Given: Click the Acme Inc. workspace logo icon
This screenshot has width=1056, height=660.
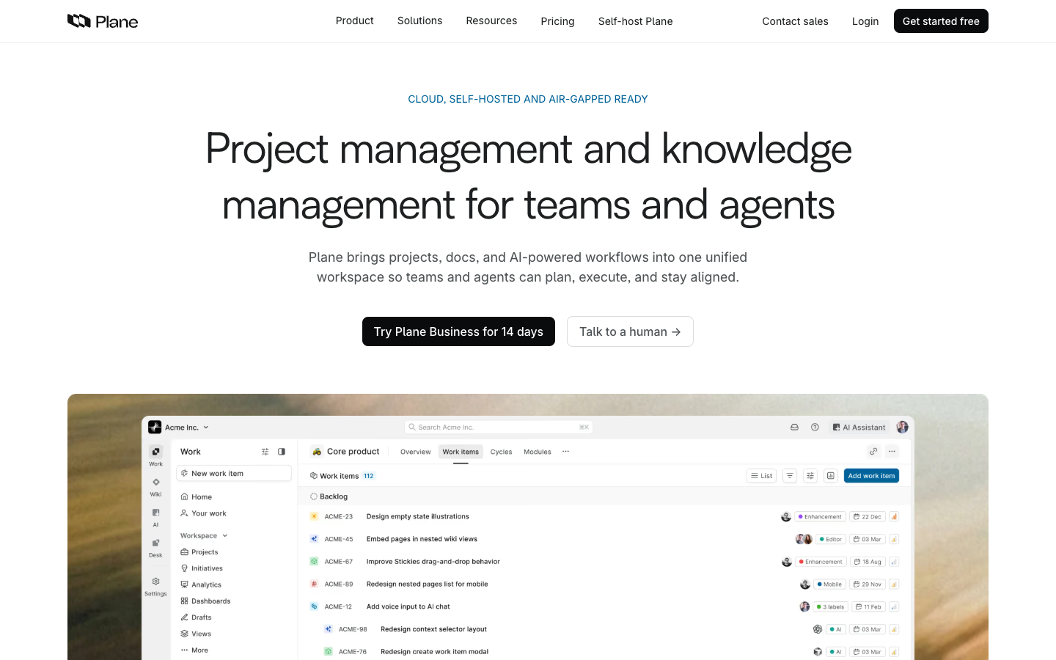Looking at the screenshot, I should pos(155,427).
